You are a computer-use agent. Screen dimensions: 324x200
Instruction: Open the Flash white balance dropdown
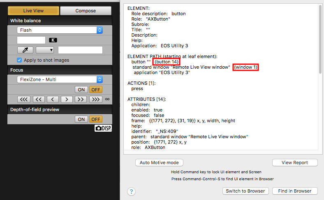[60, 30]
